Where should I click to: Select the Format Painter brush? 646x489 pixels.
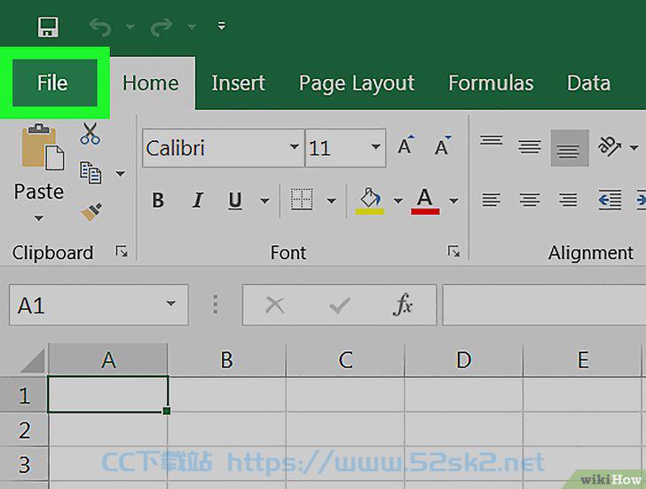[91, 212]
